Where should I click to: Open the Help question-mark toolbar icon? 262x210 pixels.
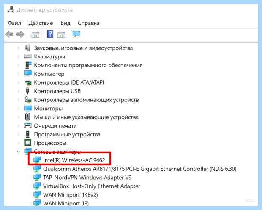point(50,34)
